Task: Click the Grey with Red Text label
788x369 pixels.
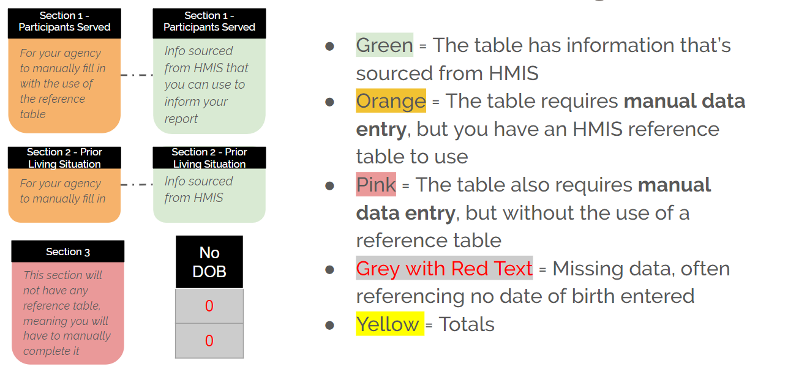Action: tap(444, 268)
